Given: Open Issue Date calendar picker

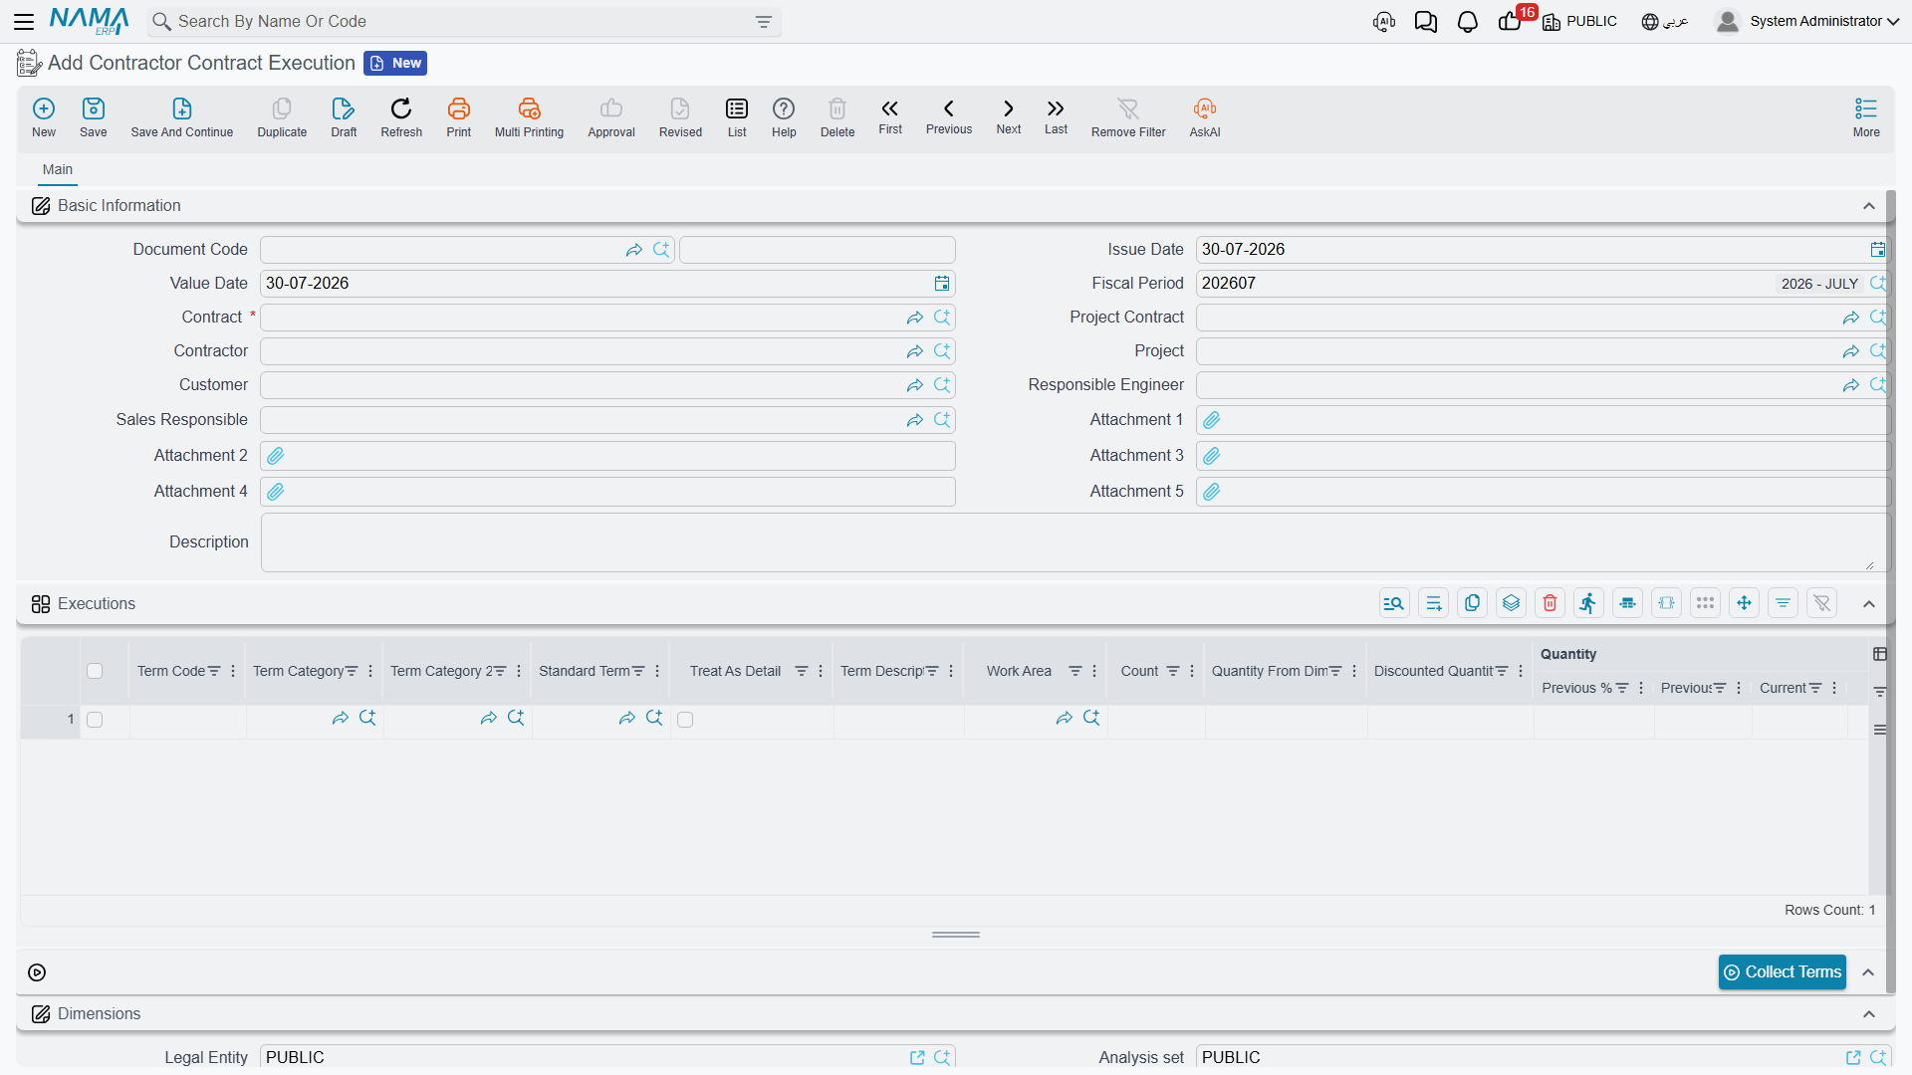Looking at the screenshot, I should point(1877,250).
